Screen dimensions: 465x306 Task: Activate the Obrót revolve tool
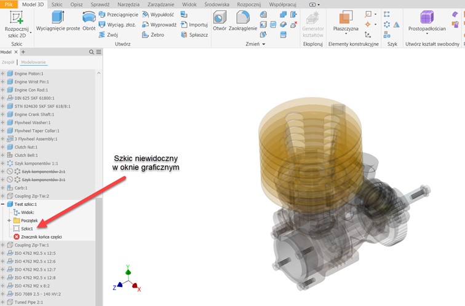(89, 22)
